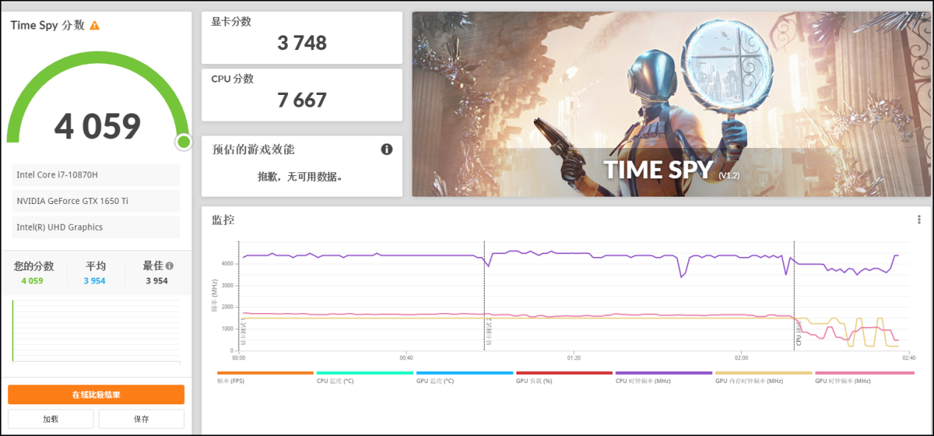
Task: Click the TIME SPY banner image
Action: click(670, 104)
